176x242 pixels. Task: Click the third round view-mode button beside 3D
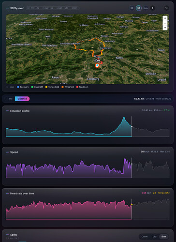[x=146, y=8]
